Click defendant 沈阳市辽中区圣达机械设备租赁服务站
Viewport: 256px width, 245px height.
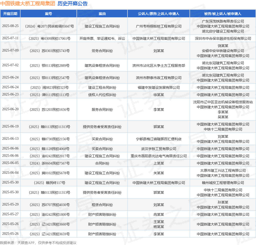pos(223,102)
